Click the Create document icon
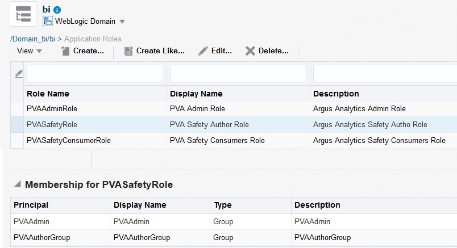The width and height of the screenshot is (457, 248). point(65,51)
